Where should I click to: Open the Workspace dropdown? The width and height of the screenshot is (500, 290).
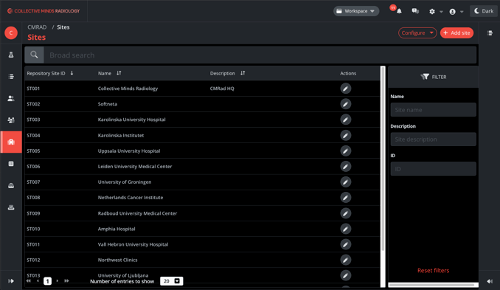[x=356, y=11]
